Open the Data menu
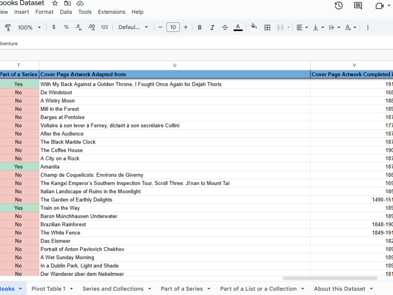 click(66, 12)
